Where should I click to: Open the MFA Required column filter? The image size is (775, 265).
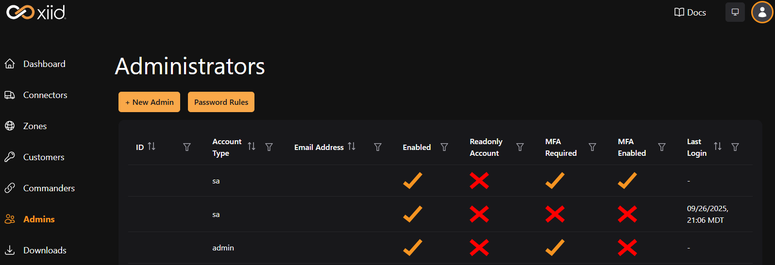[592, 147]
